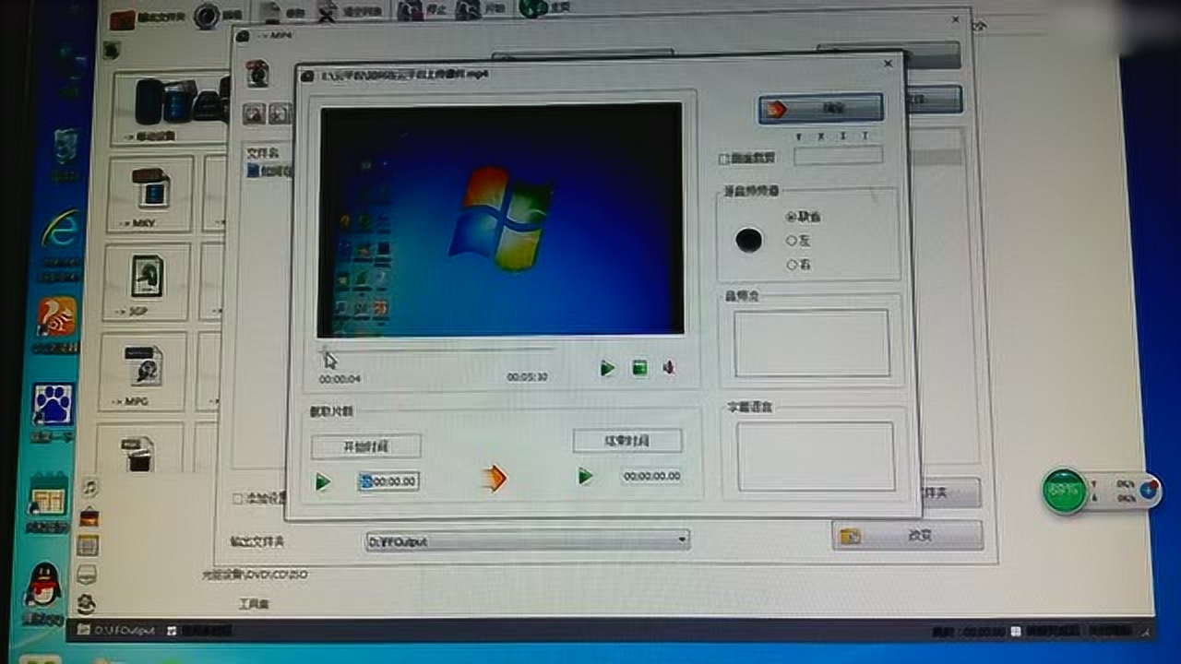This screenshot has height=664, width=1181.
Task: Click the change output folder button
Action: pos(907,536)
